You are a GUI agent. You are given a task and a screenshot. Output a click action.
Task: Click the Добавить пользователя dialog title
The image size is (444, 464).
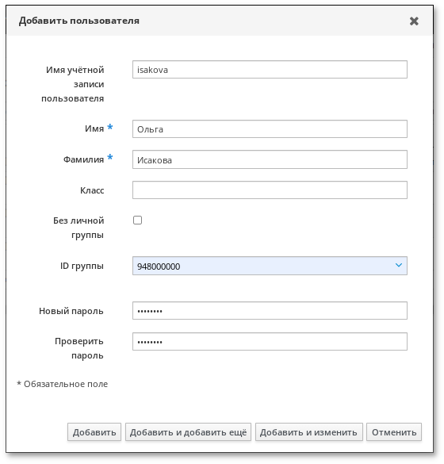tap(79, 21)
